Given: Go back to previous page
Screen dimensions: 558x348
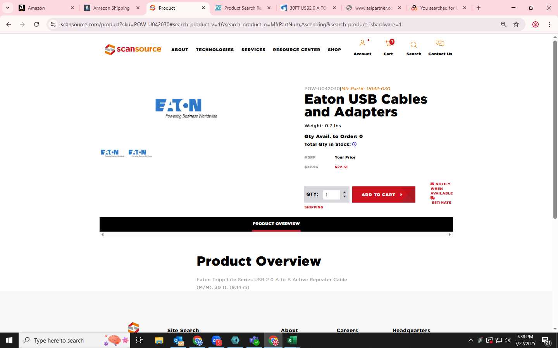Looking at the screenshot, I should coord(9,24).
